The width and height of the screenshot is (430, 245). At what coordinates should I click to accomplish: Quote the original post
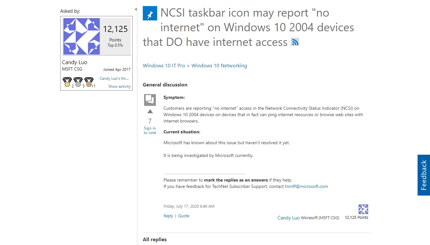tap(184, 216)
